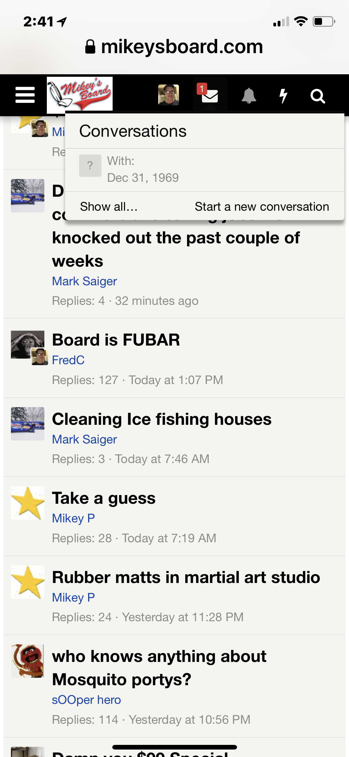Open the Board is FUBAR thread
Screen dimensions: 349x757
click(116, 340)
